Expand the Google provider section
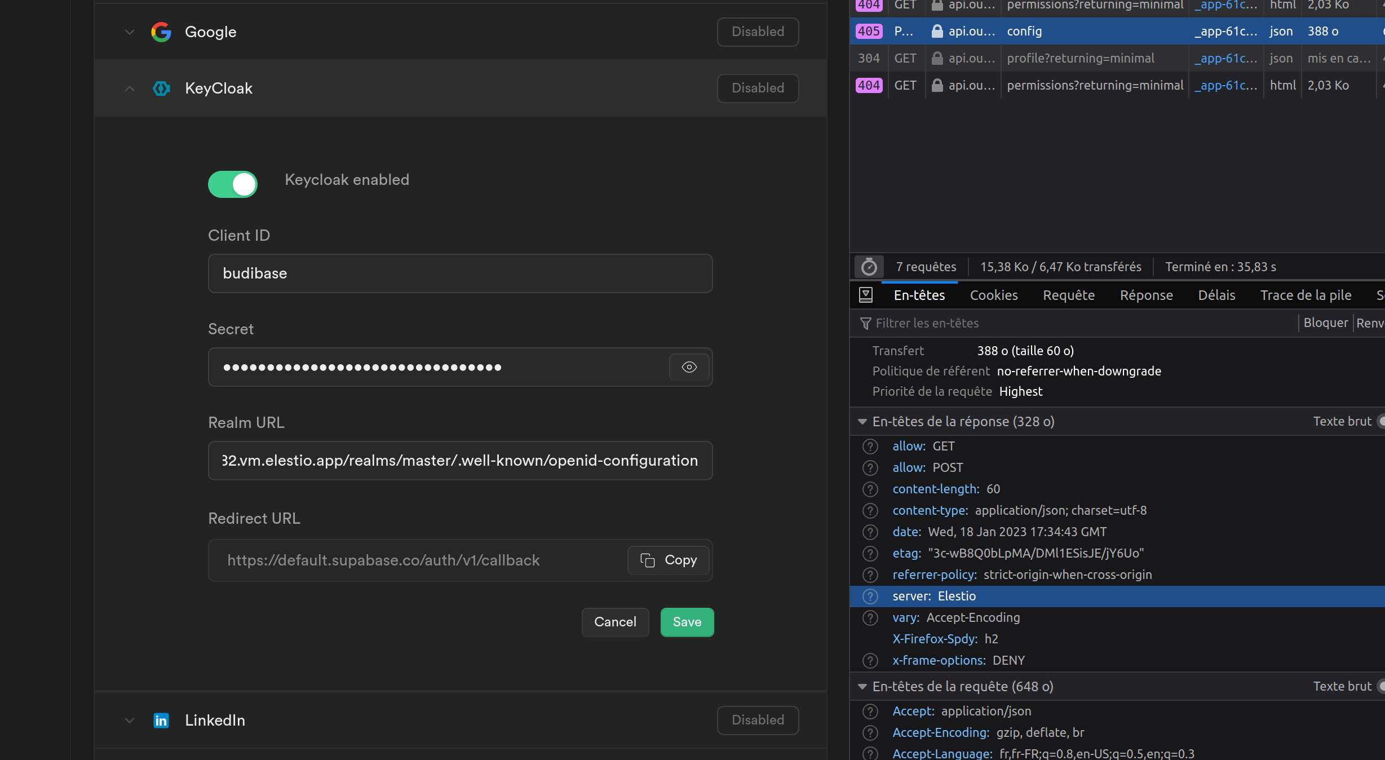The height and width of the screenshot is (760, 1385). (x=129, y=32)
